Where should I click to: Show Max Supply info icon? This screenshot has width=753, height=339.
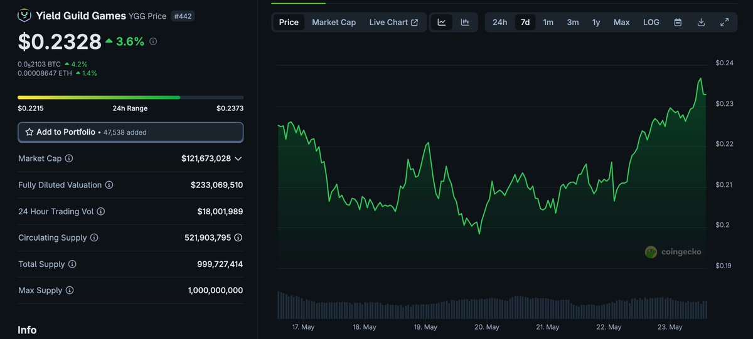point(70,291)
